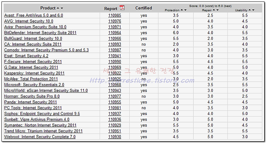Screen dimensions: 266x143
Task: Open report 110976 for AVG
Action: (x=115, y=21)
